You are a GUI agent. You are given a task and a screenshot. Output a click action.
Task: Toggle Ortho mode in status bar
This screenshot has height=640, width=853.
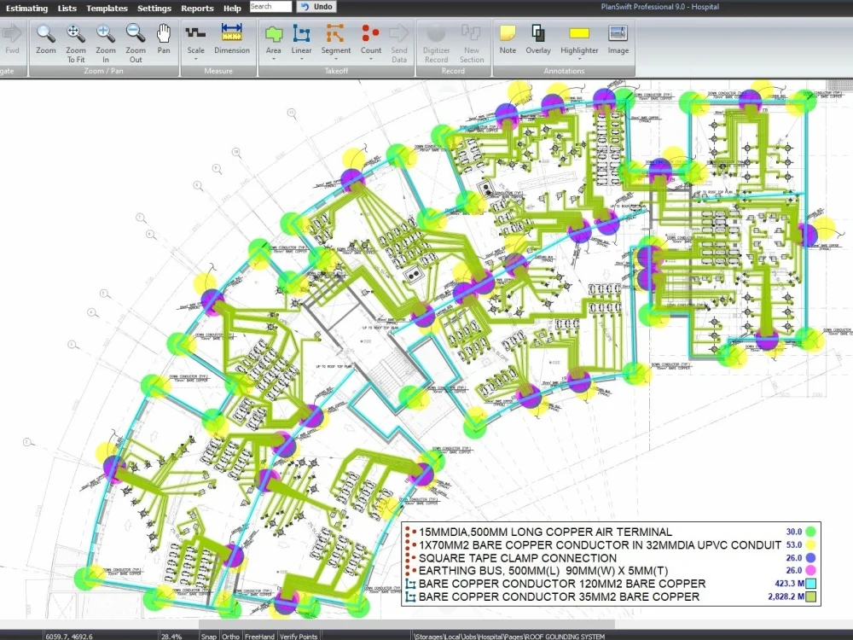click(230, 636)
